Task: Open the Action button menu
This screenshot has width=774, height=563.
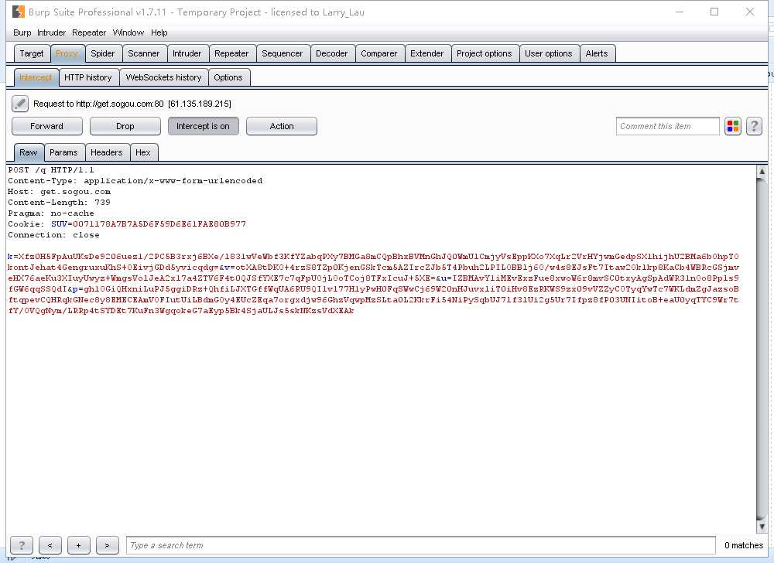Action: (x=282, y=126)
